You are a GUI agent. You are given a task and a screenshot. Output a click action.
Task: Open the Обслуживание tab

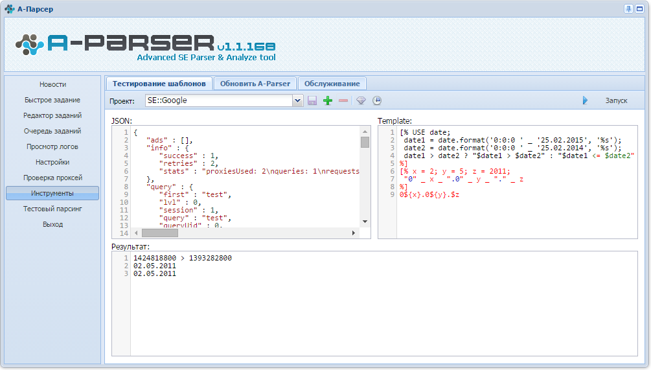point(332,84)
